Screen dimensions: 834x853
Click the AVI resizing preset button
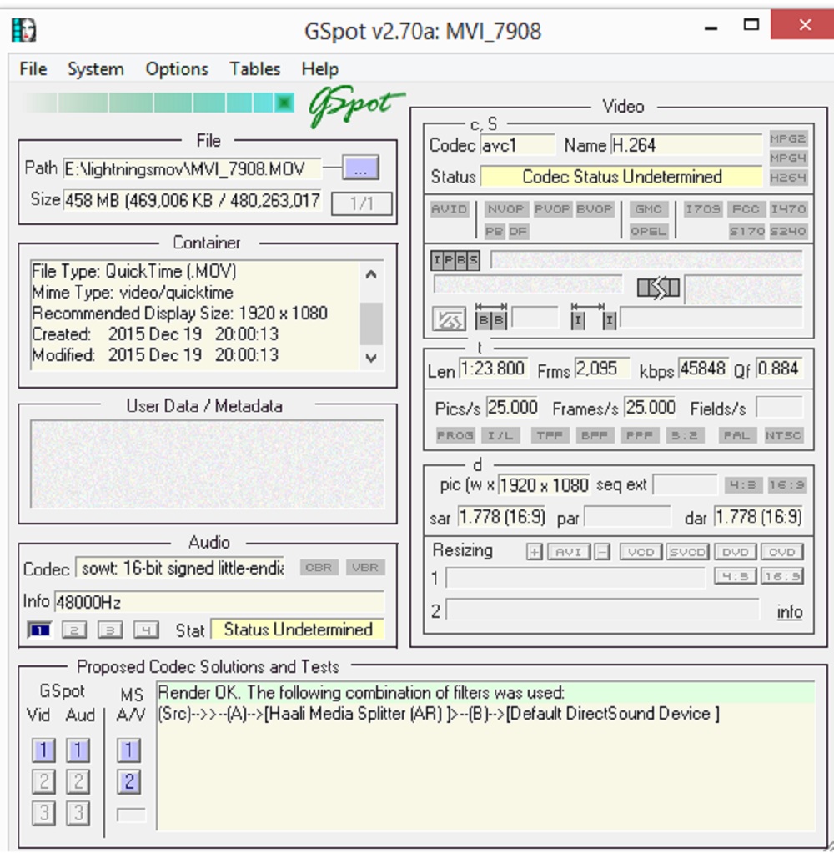point(569,552)
